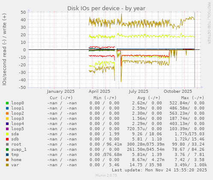This screenshot has height=180, width=213.
Task: Click the loop1 blue legend swatch
Action: [7, 108]
